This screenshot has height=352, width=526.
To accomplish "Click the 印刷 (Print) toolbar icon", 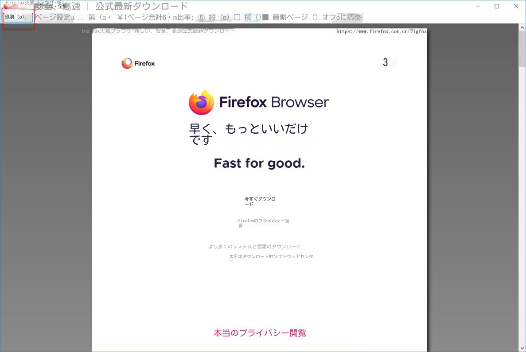I will pos(17,17).
